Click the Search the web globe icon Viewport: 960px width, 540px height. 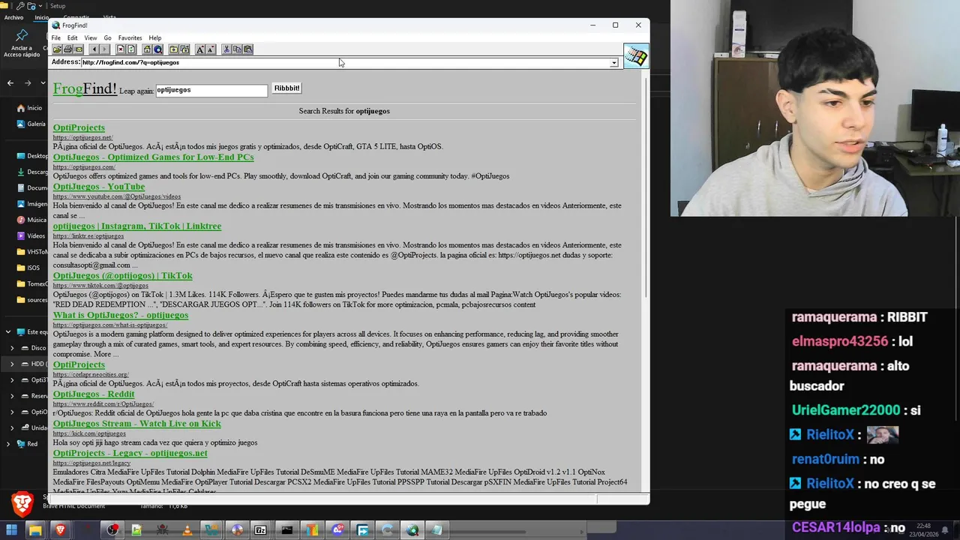coord(157,49)
